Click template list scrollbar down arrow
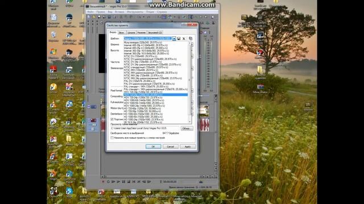This screenshot has height=204, width=364. 189,122
